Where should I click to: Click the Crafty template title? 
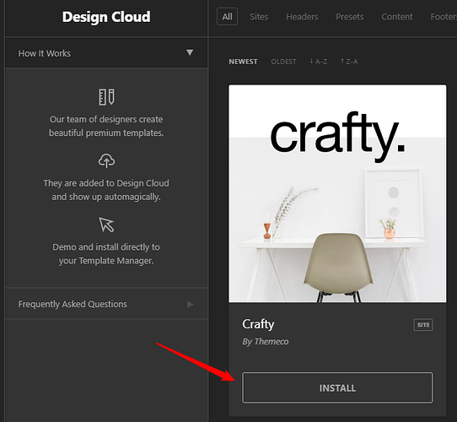click(258, 324)
